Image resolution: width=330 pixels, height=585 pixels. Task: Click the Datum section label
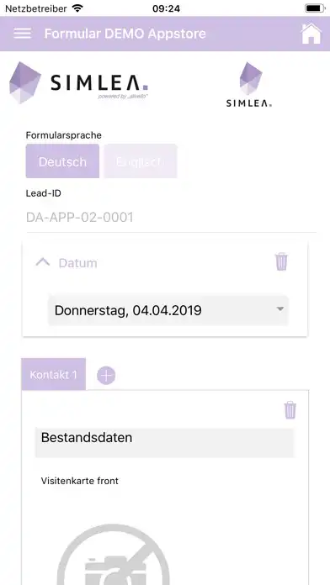coord(77,263)
